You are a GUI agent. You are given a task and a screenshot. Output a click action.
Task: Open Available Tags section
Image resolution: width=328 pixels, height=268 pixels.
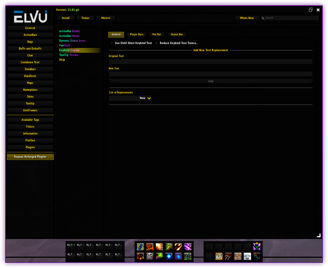coord(30,120)
